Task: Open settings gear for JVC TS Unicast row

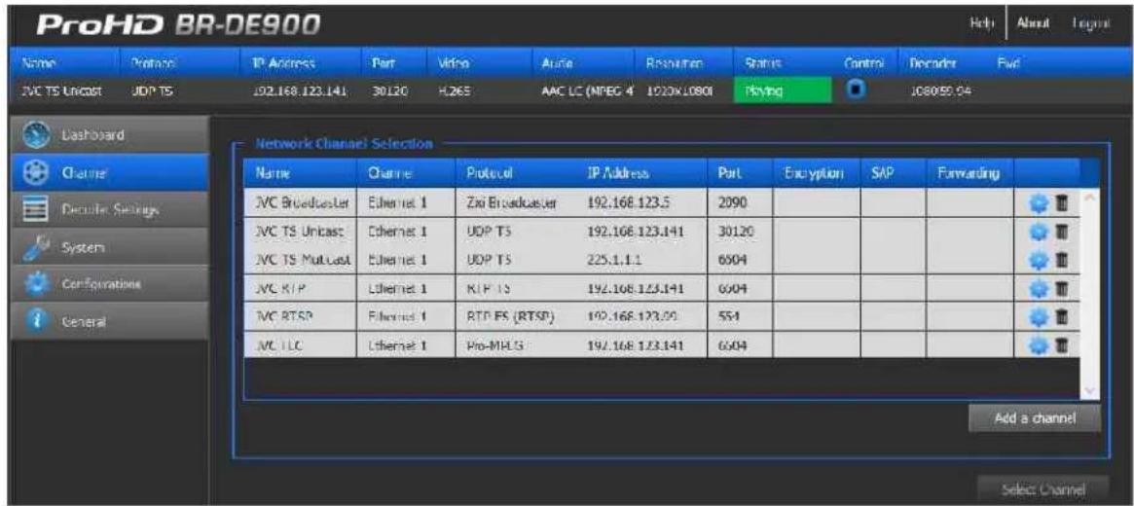Action: tap(1041, 233)
